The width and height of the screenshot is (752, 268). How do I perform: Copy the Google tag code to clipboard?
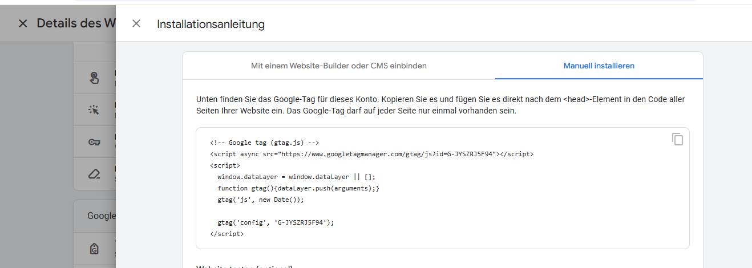coord(677,139)
